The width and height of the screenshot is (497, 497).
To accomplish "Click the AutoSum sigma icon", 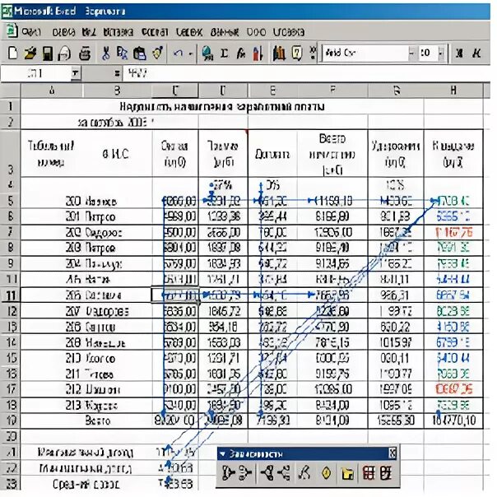I will tap(224, 53).
